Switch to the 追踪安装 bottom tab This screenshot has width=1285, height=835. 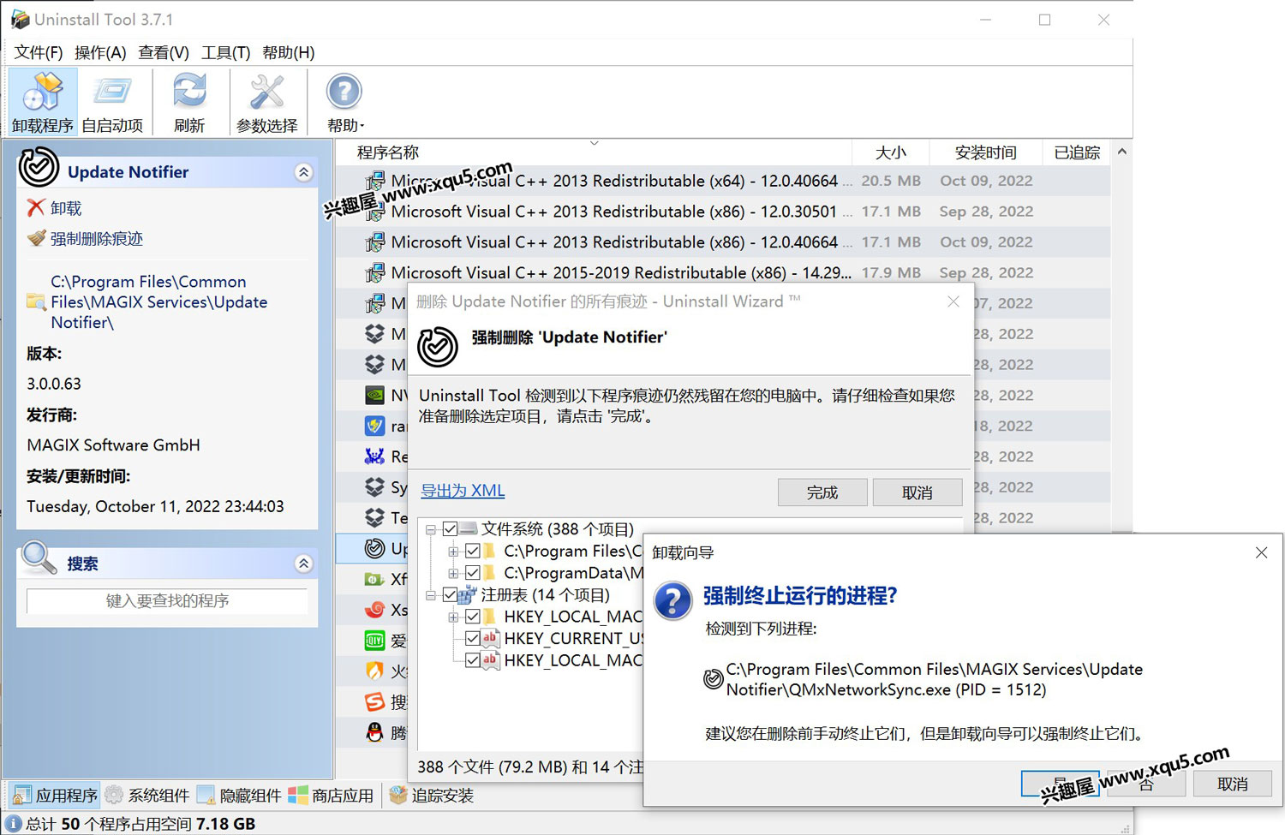[x=431, y=796]
